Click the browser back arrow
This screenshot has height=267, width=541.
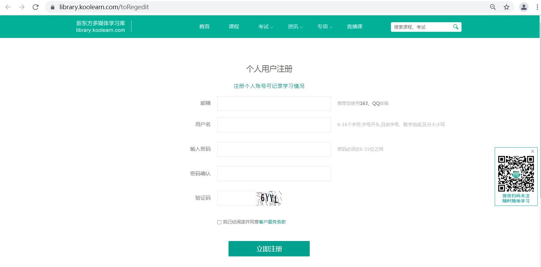pyautogui.click(x=8, y=7)
